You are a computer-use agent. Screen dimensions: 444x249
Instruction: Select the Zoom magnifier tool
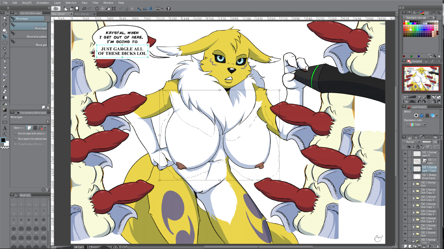5,18
